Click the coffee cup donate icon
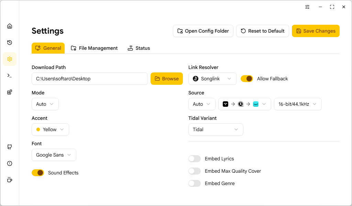Viewport: 352px width, 206px height. (10, 180)
